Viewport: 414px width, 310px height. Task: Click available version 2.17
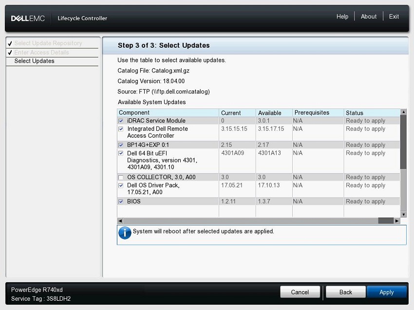(263, 145)
